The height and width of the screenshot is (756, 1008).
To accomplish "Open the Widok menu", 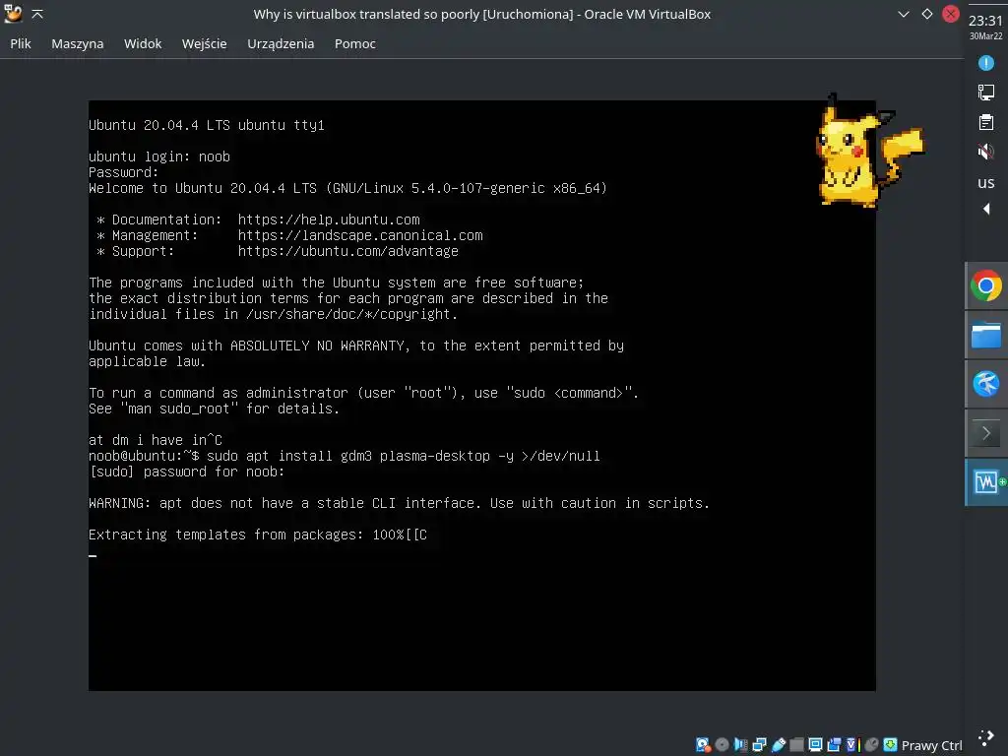I will point(143,43).
